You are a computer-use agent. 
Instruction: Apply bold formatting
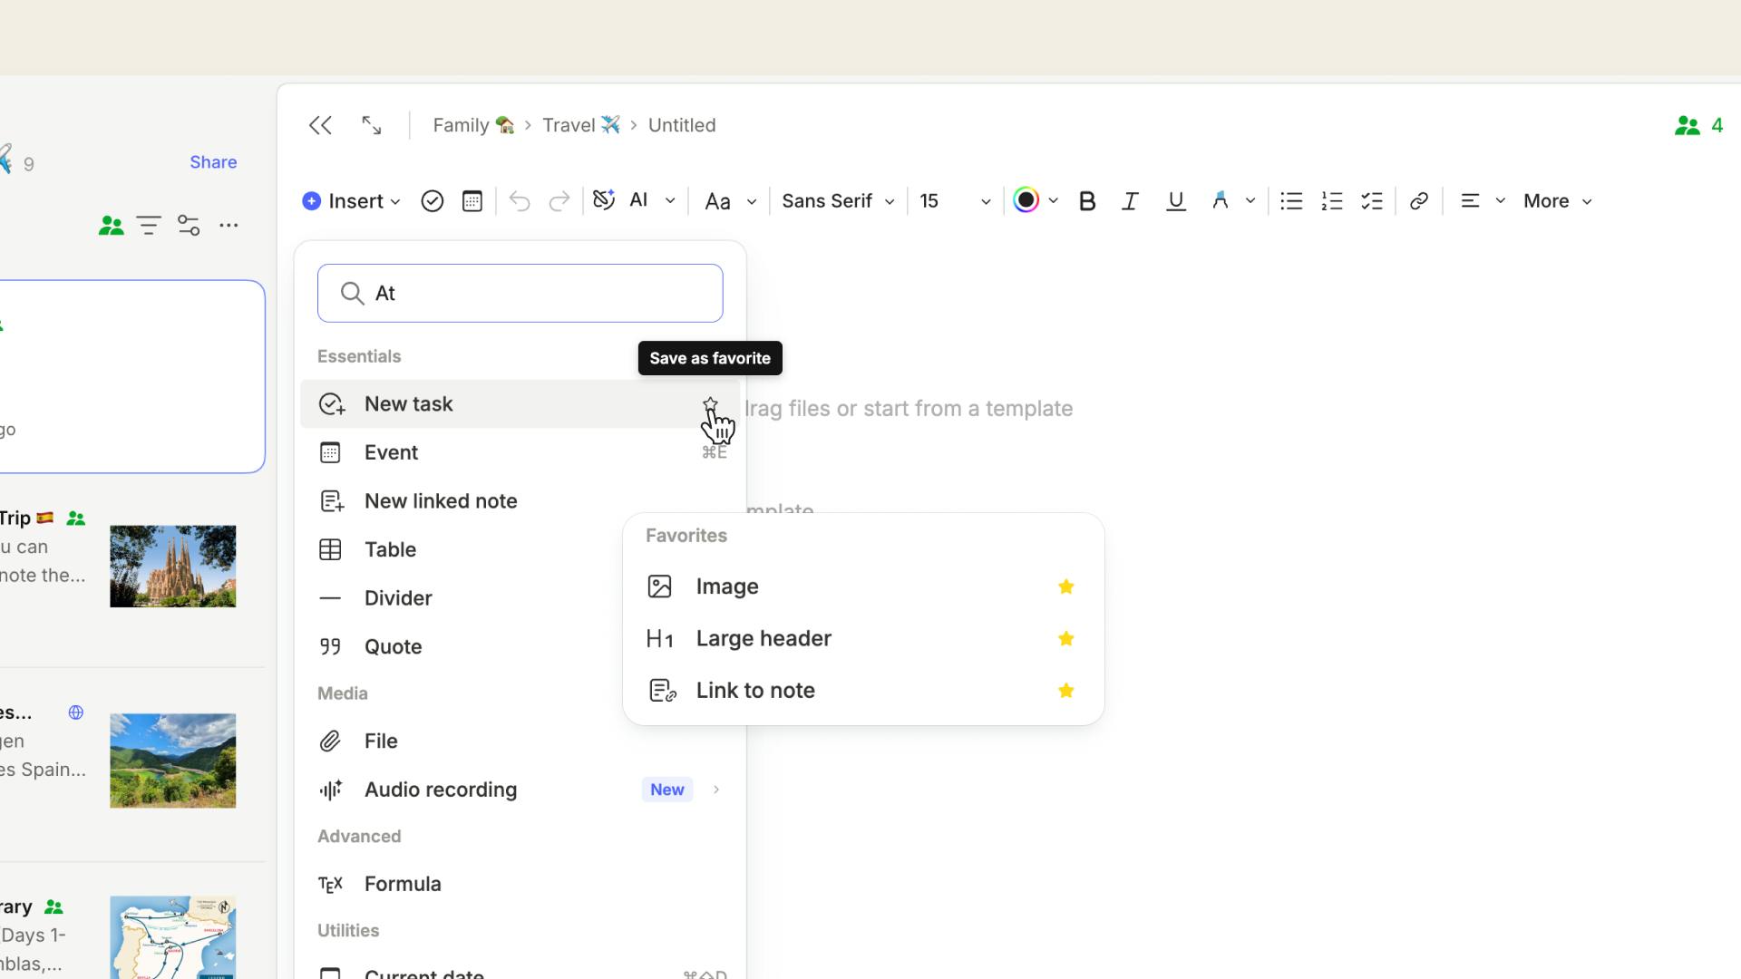pyautogui.click(x=1087, y=201)
